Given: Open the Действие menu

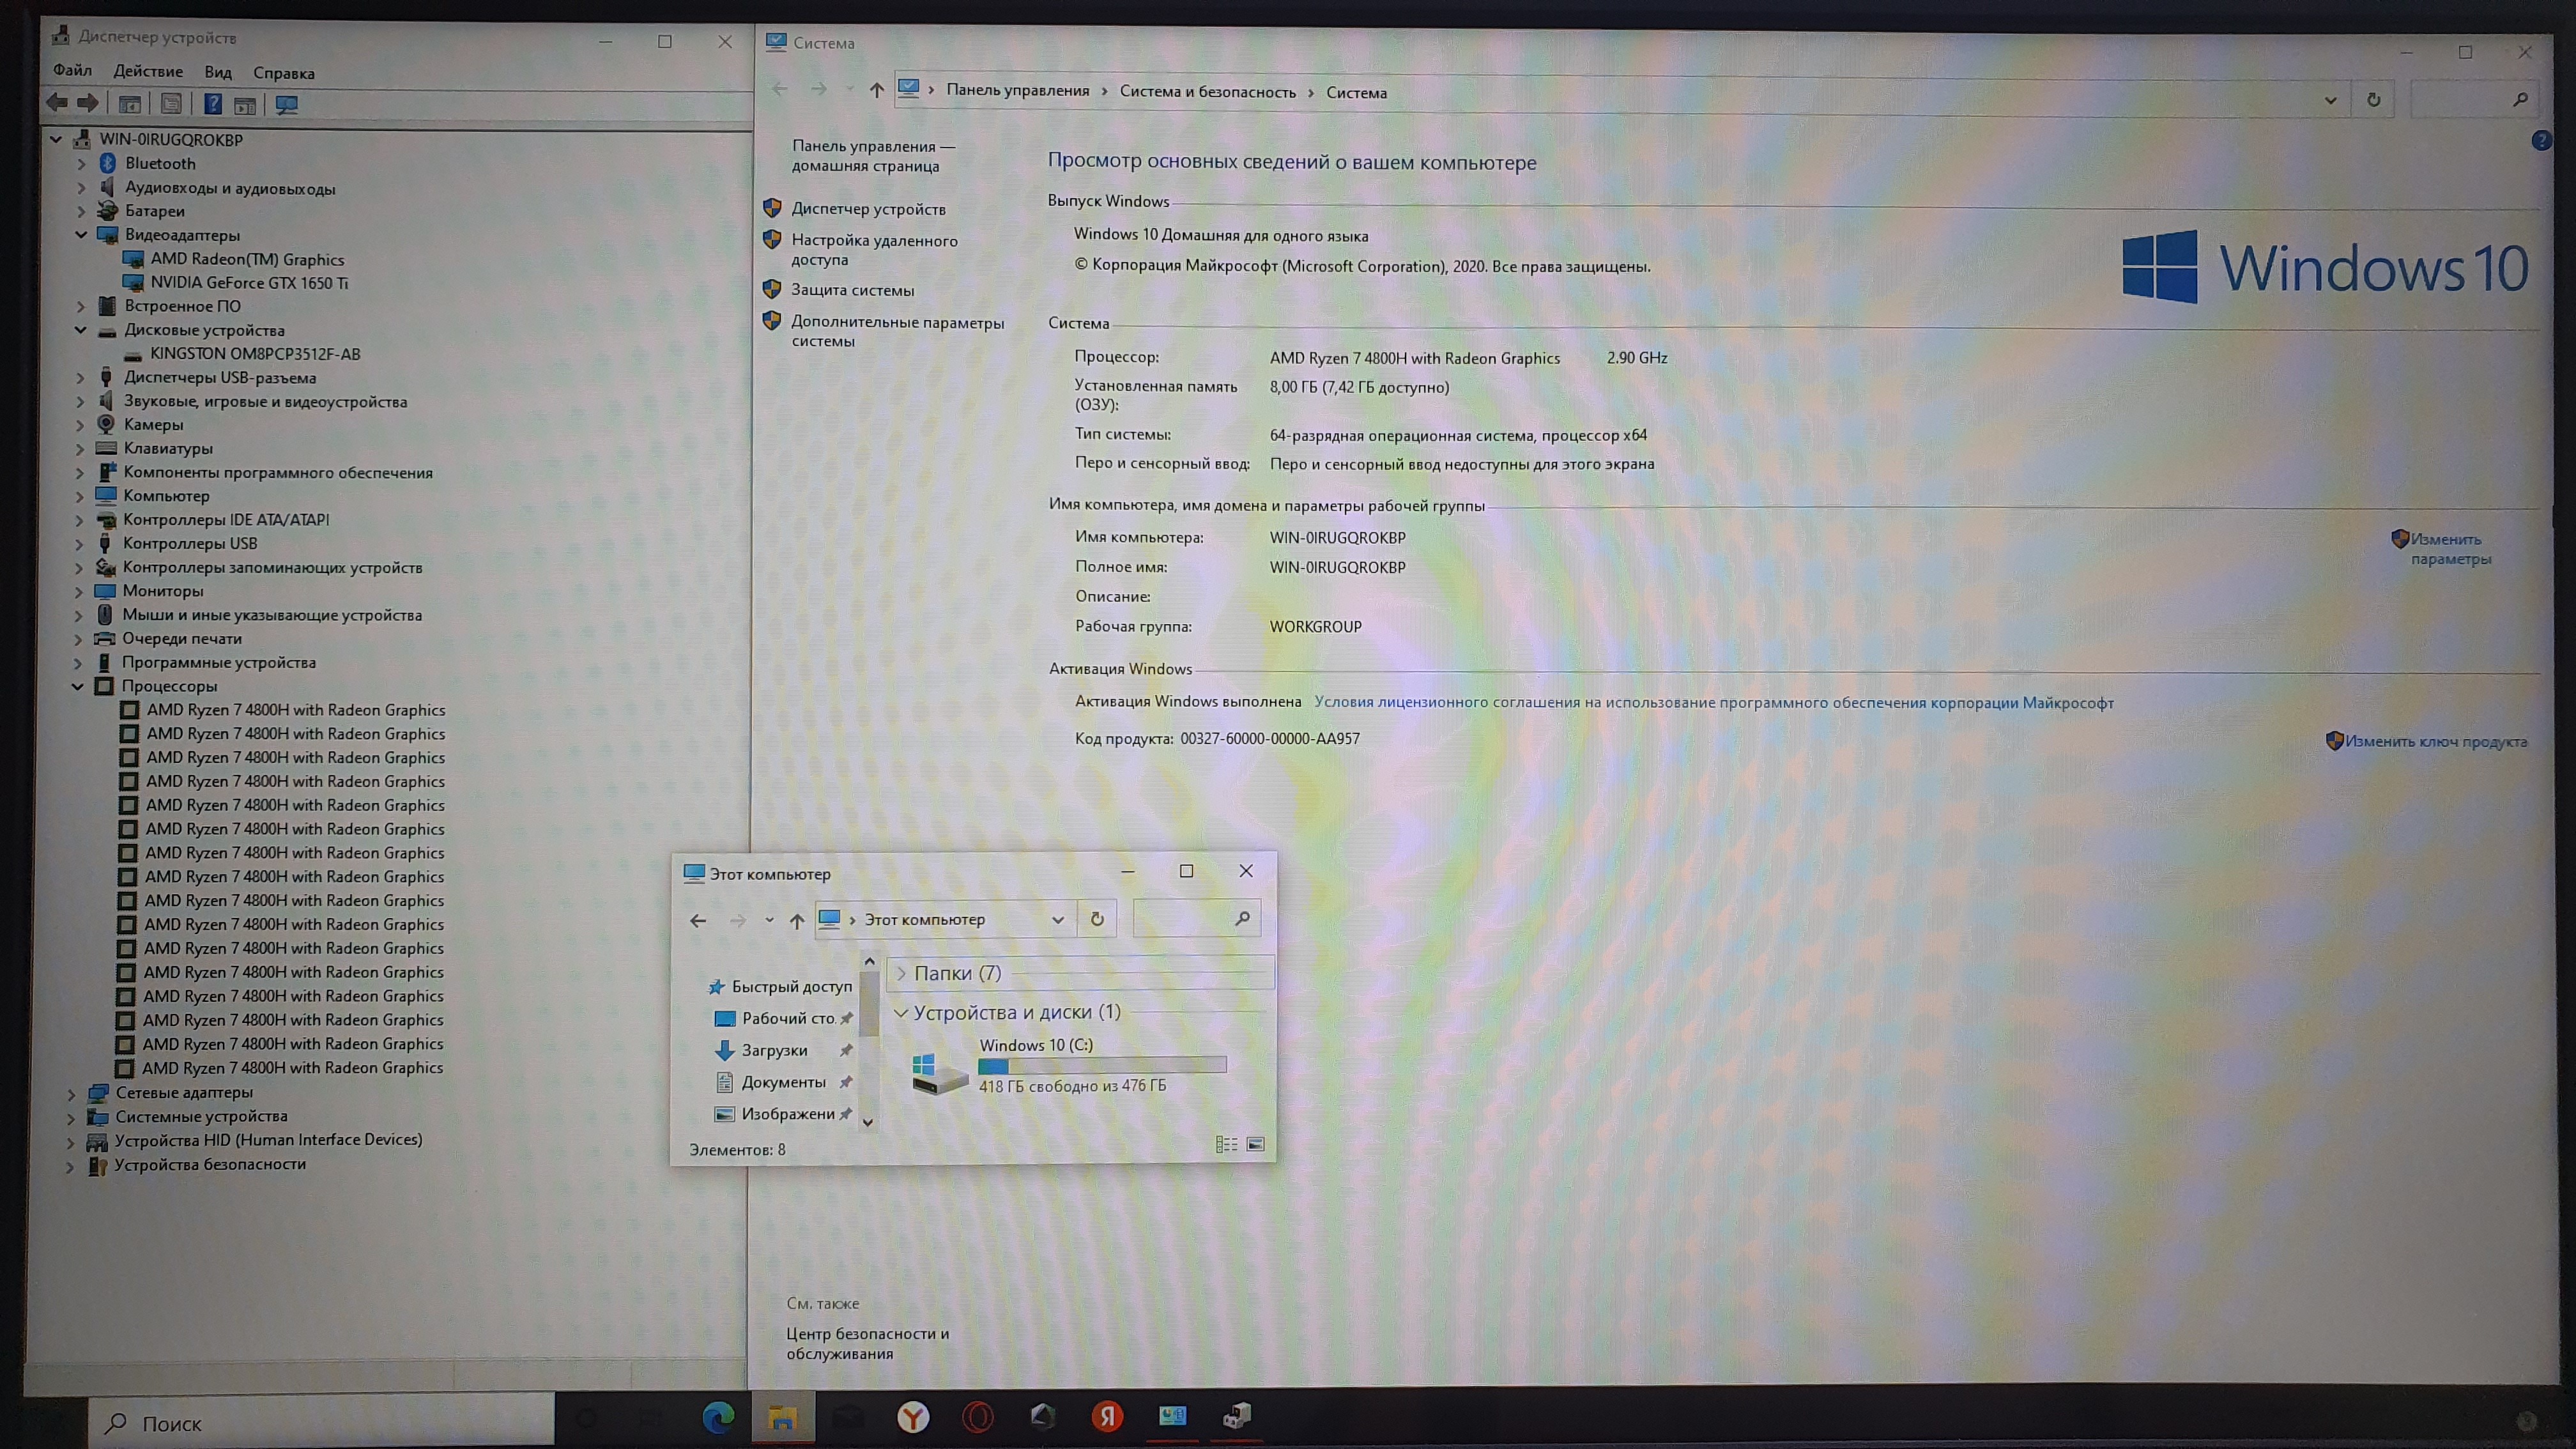Looking at the screenshot, I should [x=148, y=71].
